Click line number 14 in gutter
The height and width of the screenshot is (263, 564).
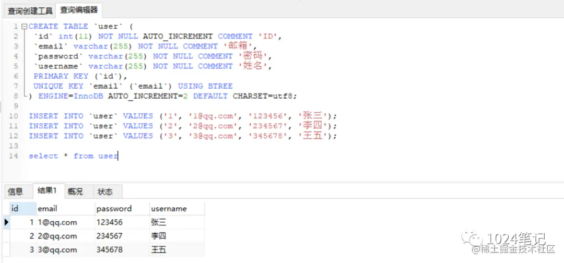click(13, 156)
